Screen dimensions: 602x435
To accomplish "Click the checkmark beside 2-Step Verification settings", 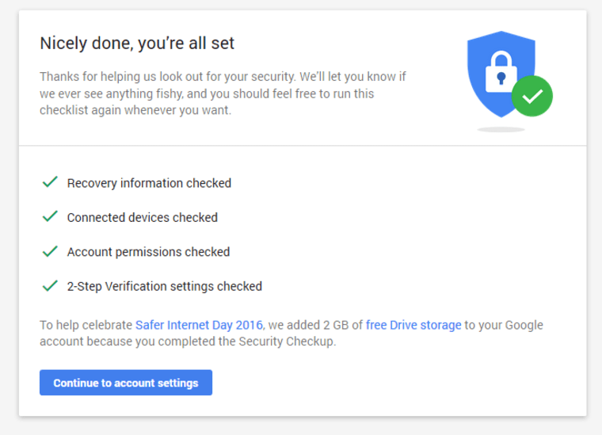I will pos(50,286).
